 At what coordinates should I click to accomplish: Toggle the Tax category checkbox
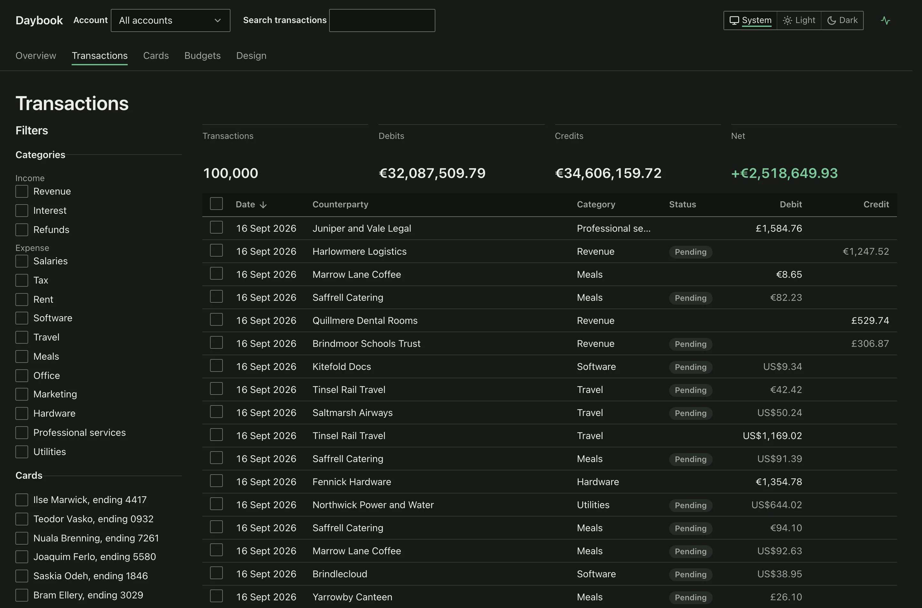[x=22, y=280]
